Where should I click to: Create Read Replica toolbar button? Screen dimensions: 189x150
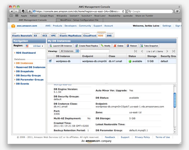[86, 46]
